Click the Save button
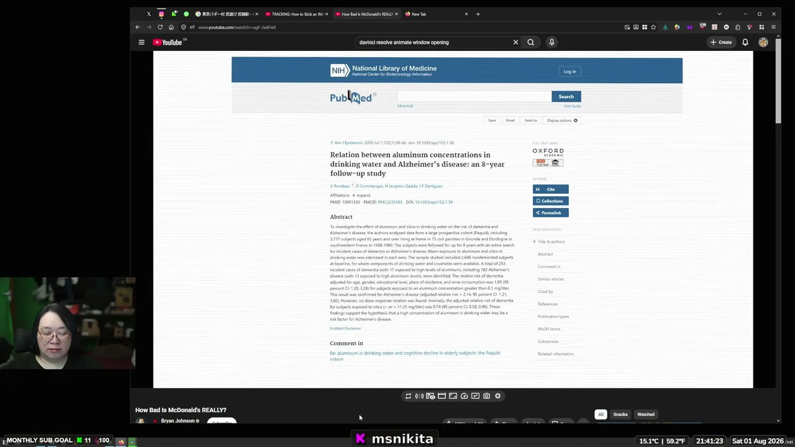 click(492, 120)
